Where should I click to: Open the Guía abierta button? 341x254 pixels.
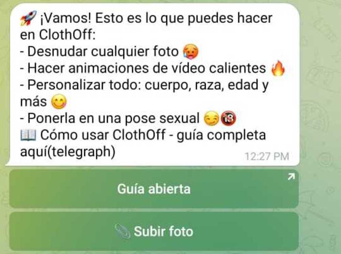tap(154, 189)
